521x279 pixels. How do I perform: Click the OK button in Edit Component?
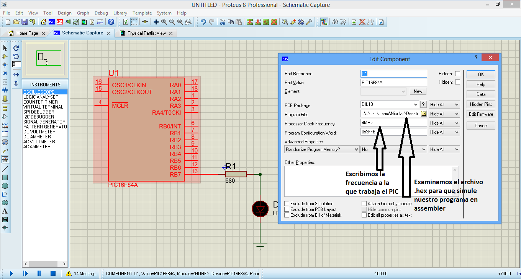481,74
